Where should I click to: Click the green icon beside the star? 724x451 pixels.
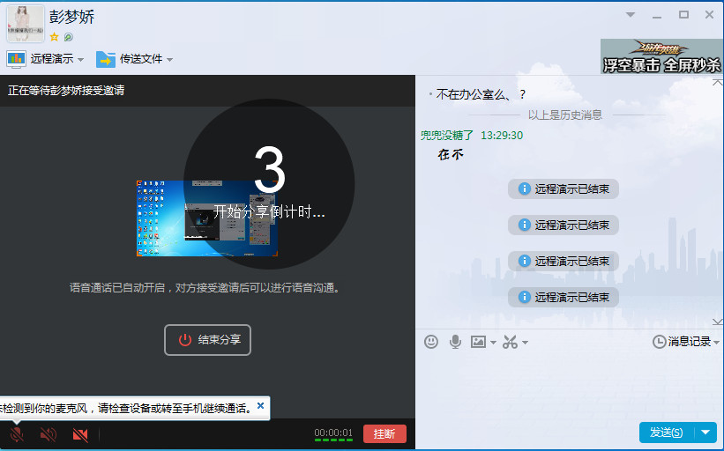pos(68,37)
